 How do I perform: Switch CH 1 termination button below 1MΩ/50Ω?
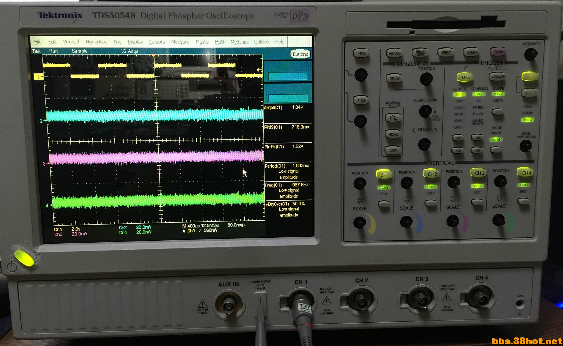pyautogui.click(x=384, y=204)
